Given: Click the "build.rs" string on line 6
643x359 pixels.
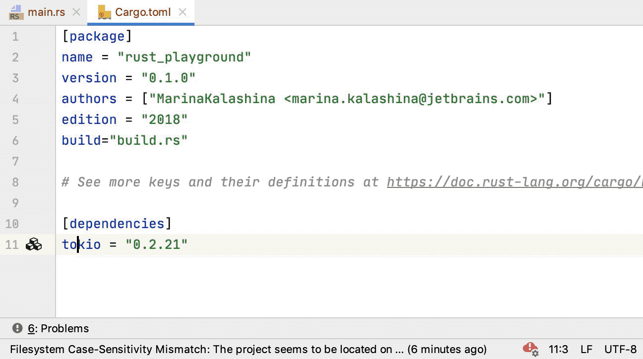Looking at the screenshot, I should 152,140.
